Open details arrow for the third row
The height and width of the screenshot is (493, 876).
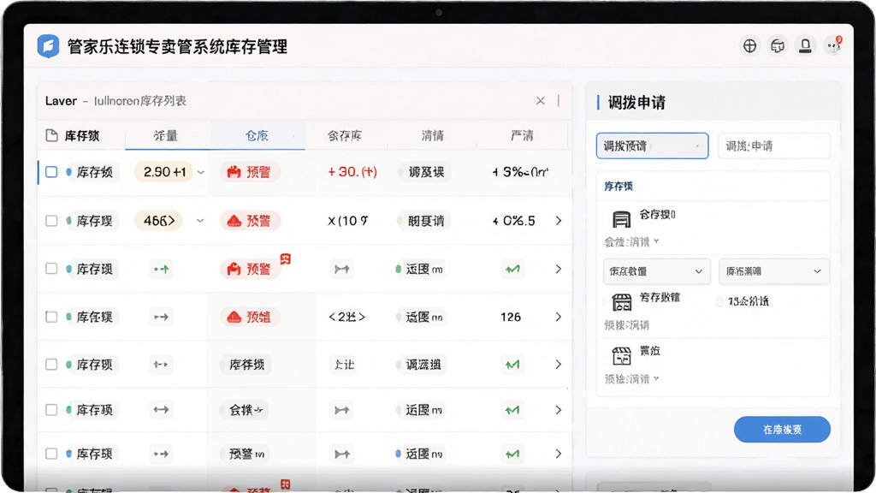[x=558, y=269]
